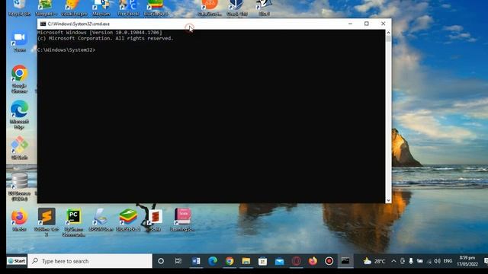
Task: Open the Mail app from the taskbar
Action: [280, 261]
